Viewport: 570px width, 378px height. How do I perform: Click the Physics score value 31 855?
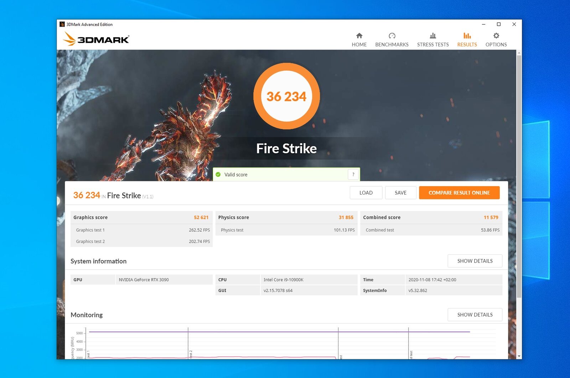click(346, 217)
